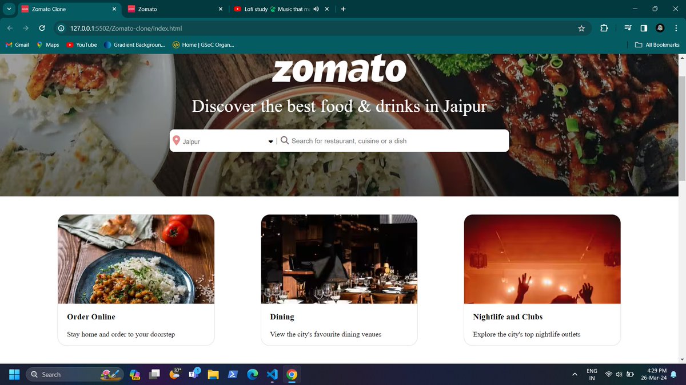
Task: Open the Windows Start menu
Action: (14, 374)
